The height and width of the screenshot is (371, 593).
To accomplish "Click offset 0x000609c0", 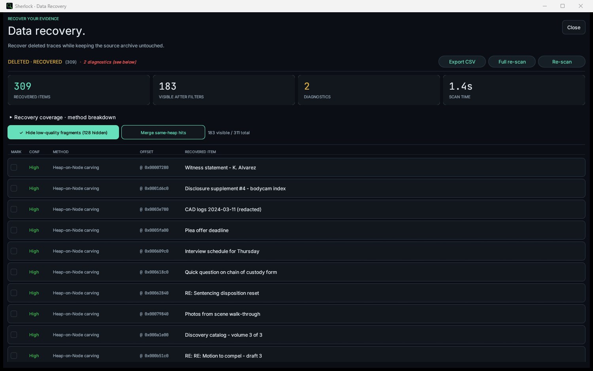I will (x=154, y=251).
